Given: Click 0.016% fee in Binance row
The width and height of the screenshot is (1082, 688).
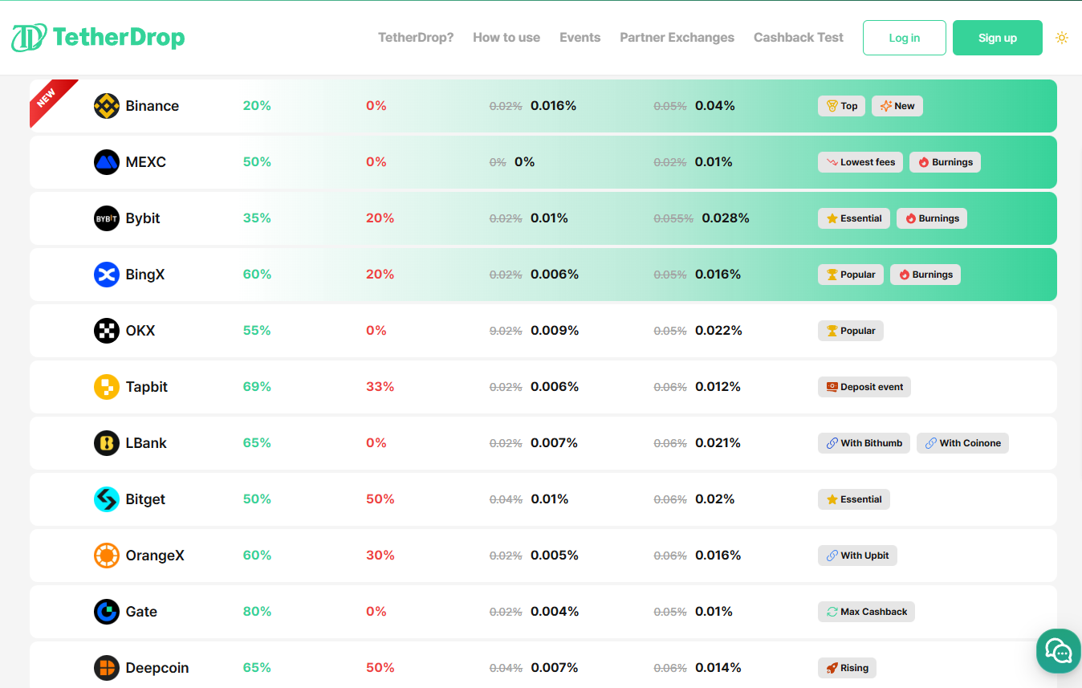Looking at the screenshot, I should (x=553, y=106).
